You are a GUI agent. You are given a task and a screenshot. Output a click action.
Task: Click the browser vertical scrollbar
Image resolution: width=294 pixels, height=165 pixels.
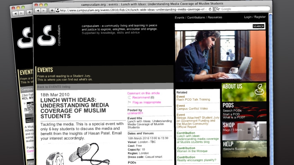270,88
